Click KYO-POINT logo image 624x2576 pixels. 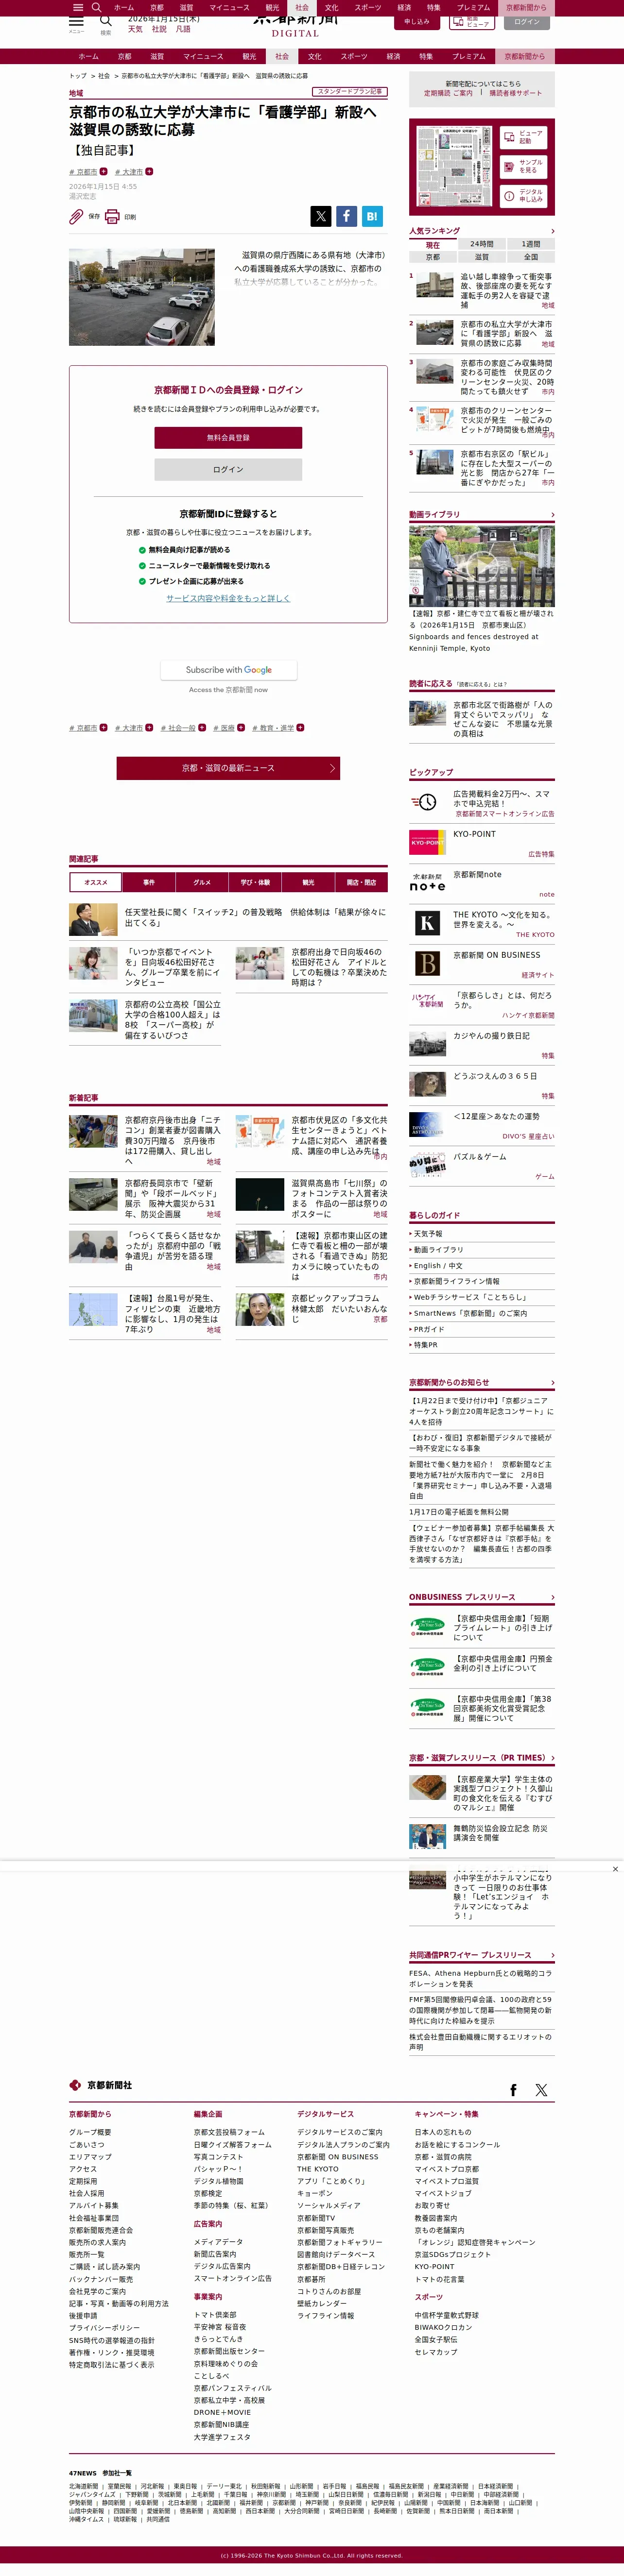[x=427, y=842]
